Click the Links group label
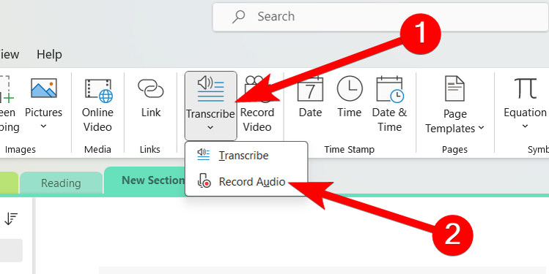Image resolution: width=549 pixels, height=274 pixels. [150, 150]
